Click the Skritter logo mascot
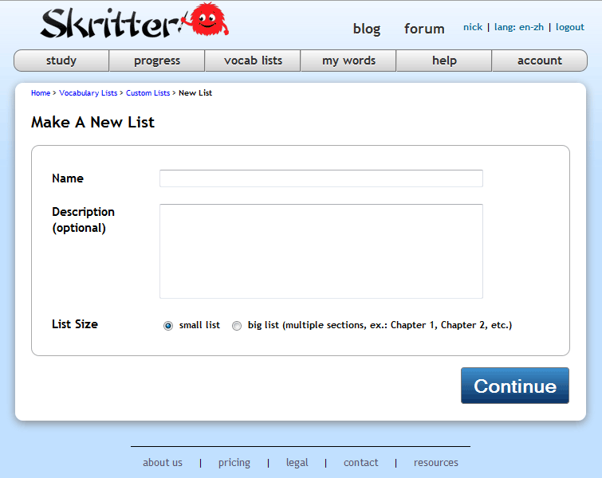Image resolution: width=602 pixels, height=478 pixels. 208,21
